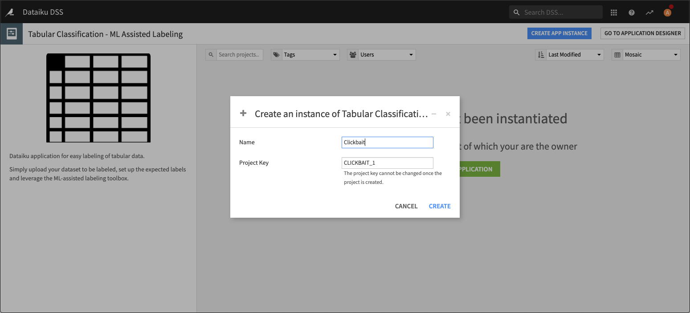Click the plus icon in dialog header
690x313 pixels.
(243, 114)
